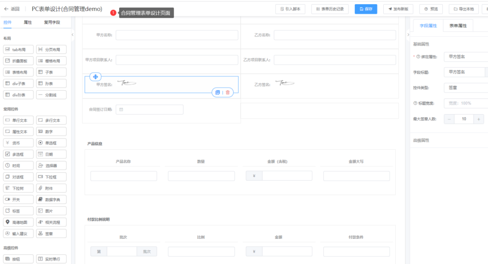Collapse the left control panel arrow
Image resolution: width=488 pixels, height=264 pixels.
point(73,35)
